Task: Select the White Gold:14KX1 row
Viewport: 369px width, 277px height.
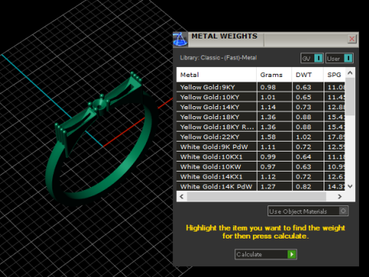Action: tap(261, 177)
